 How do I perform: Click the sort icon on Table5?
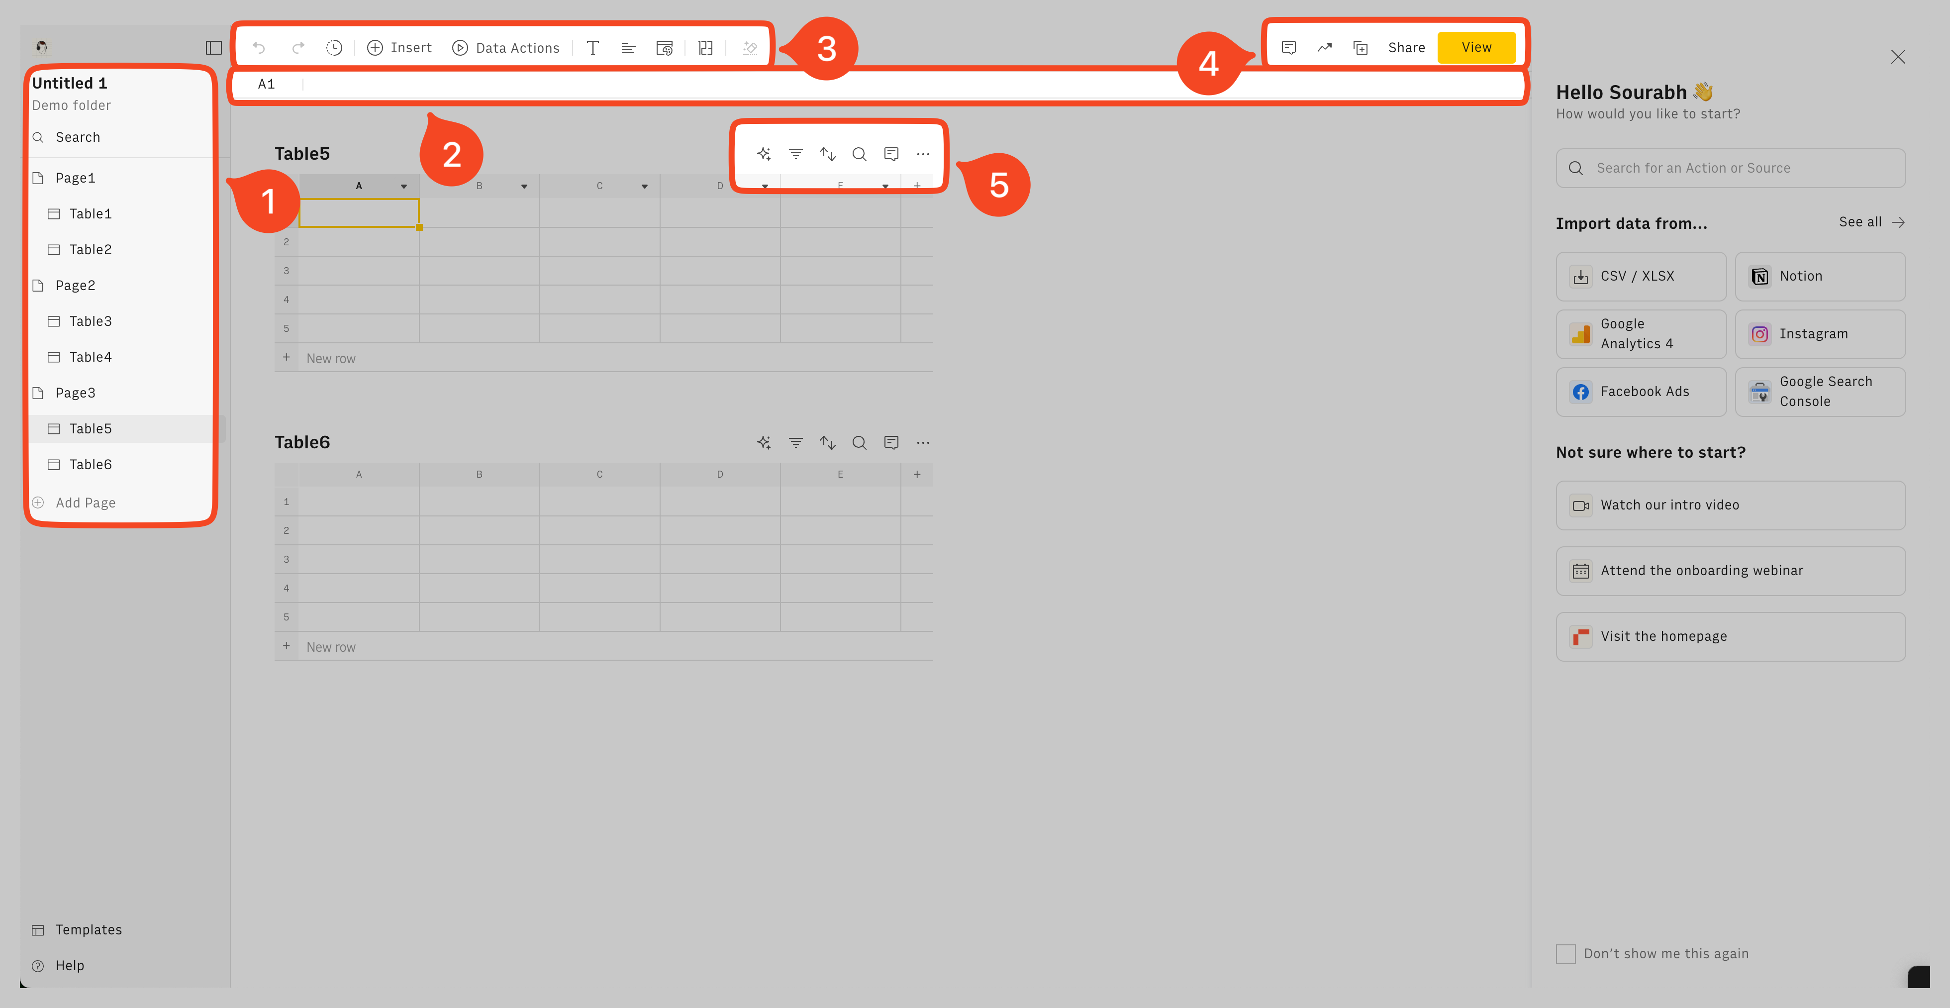click(828, 153)
